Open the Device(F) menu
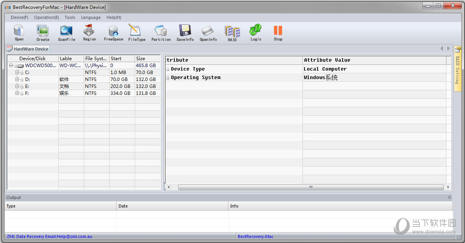465x243 pixels. pyautogui.click(x=19, y=17)
